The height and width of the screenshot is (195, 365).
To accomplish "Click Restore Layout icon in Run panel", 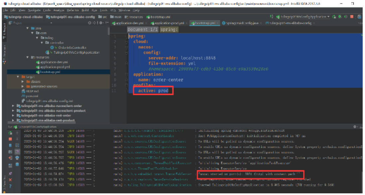I will point(10,165).
